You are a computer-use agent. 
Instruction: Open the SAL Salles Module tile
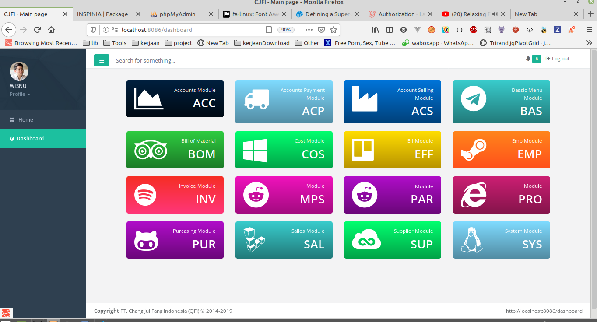[x=284, y=240]
